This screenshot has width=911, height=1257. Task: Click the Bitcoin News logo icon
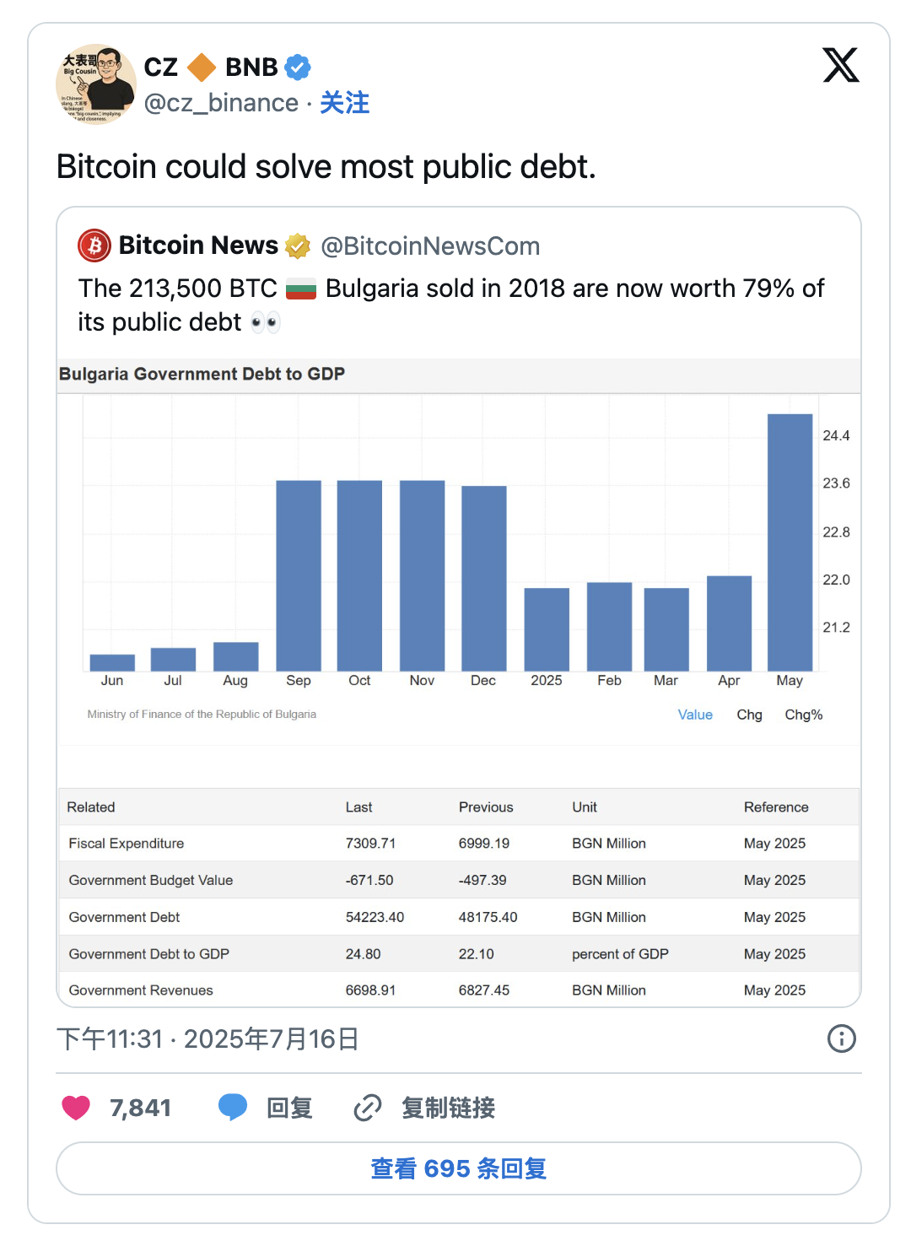coord(94,246)
